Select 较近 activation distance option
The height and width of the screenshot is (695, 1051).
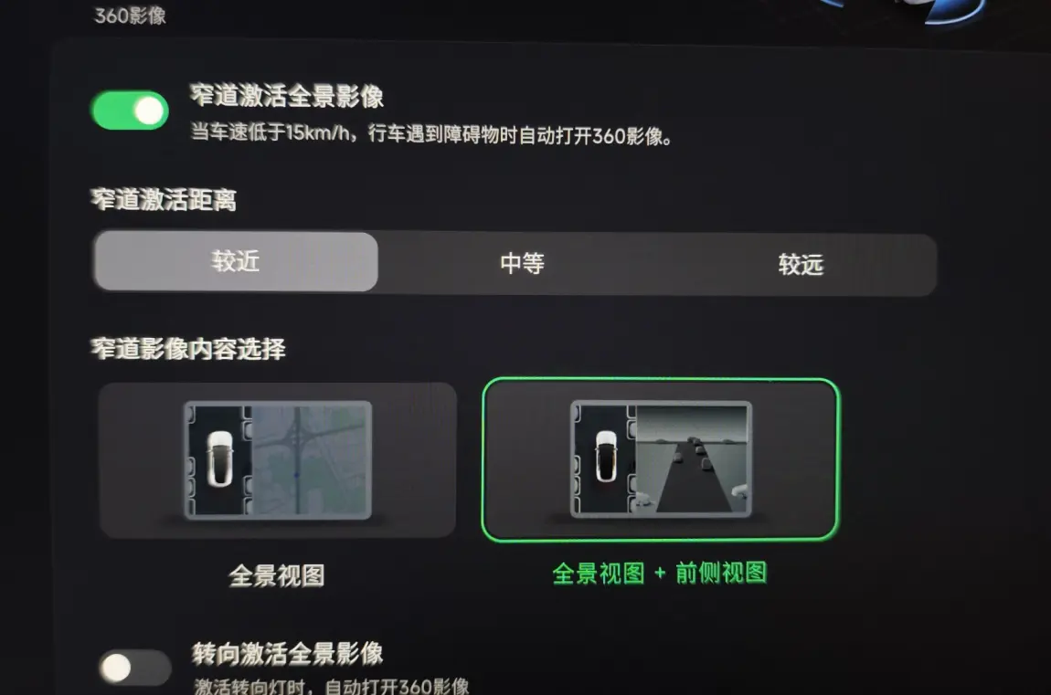tap(236, 261)
